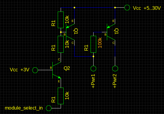Click the +Pwr2 terminal circle
Viewport: 164px width, 114px height.
coord(115,68)
